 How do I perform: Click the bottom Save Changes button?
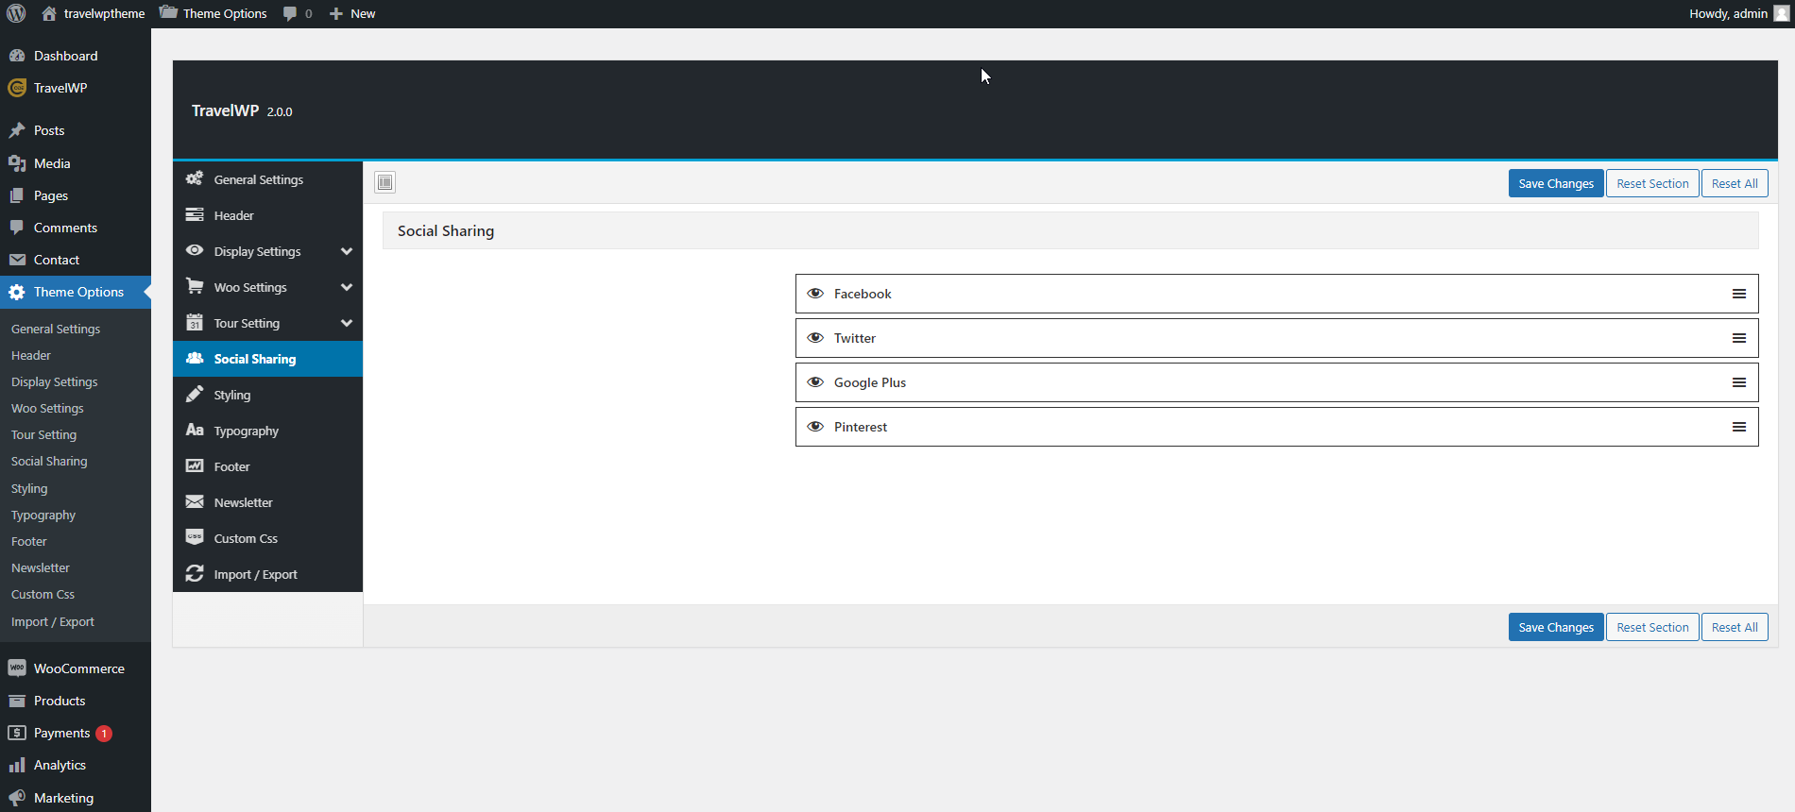click(x=1556, y=627)
